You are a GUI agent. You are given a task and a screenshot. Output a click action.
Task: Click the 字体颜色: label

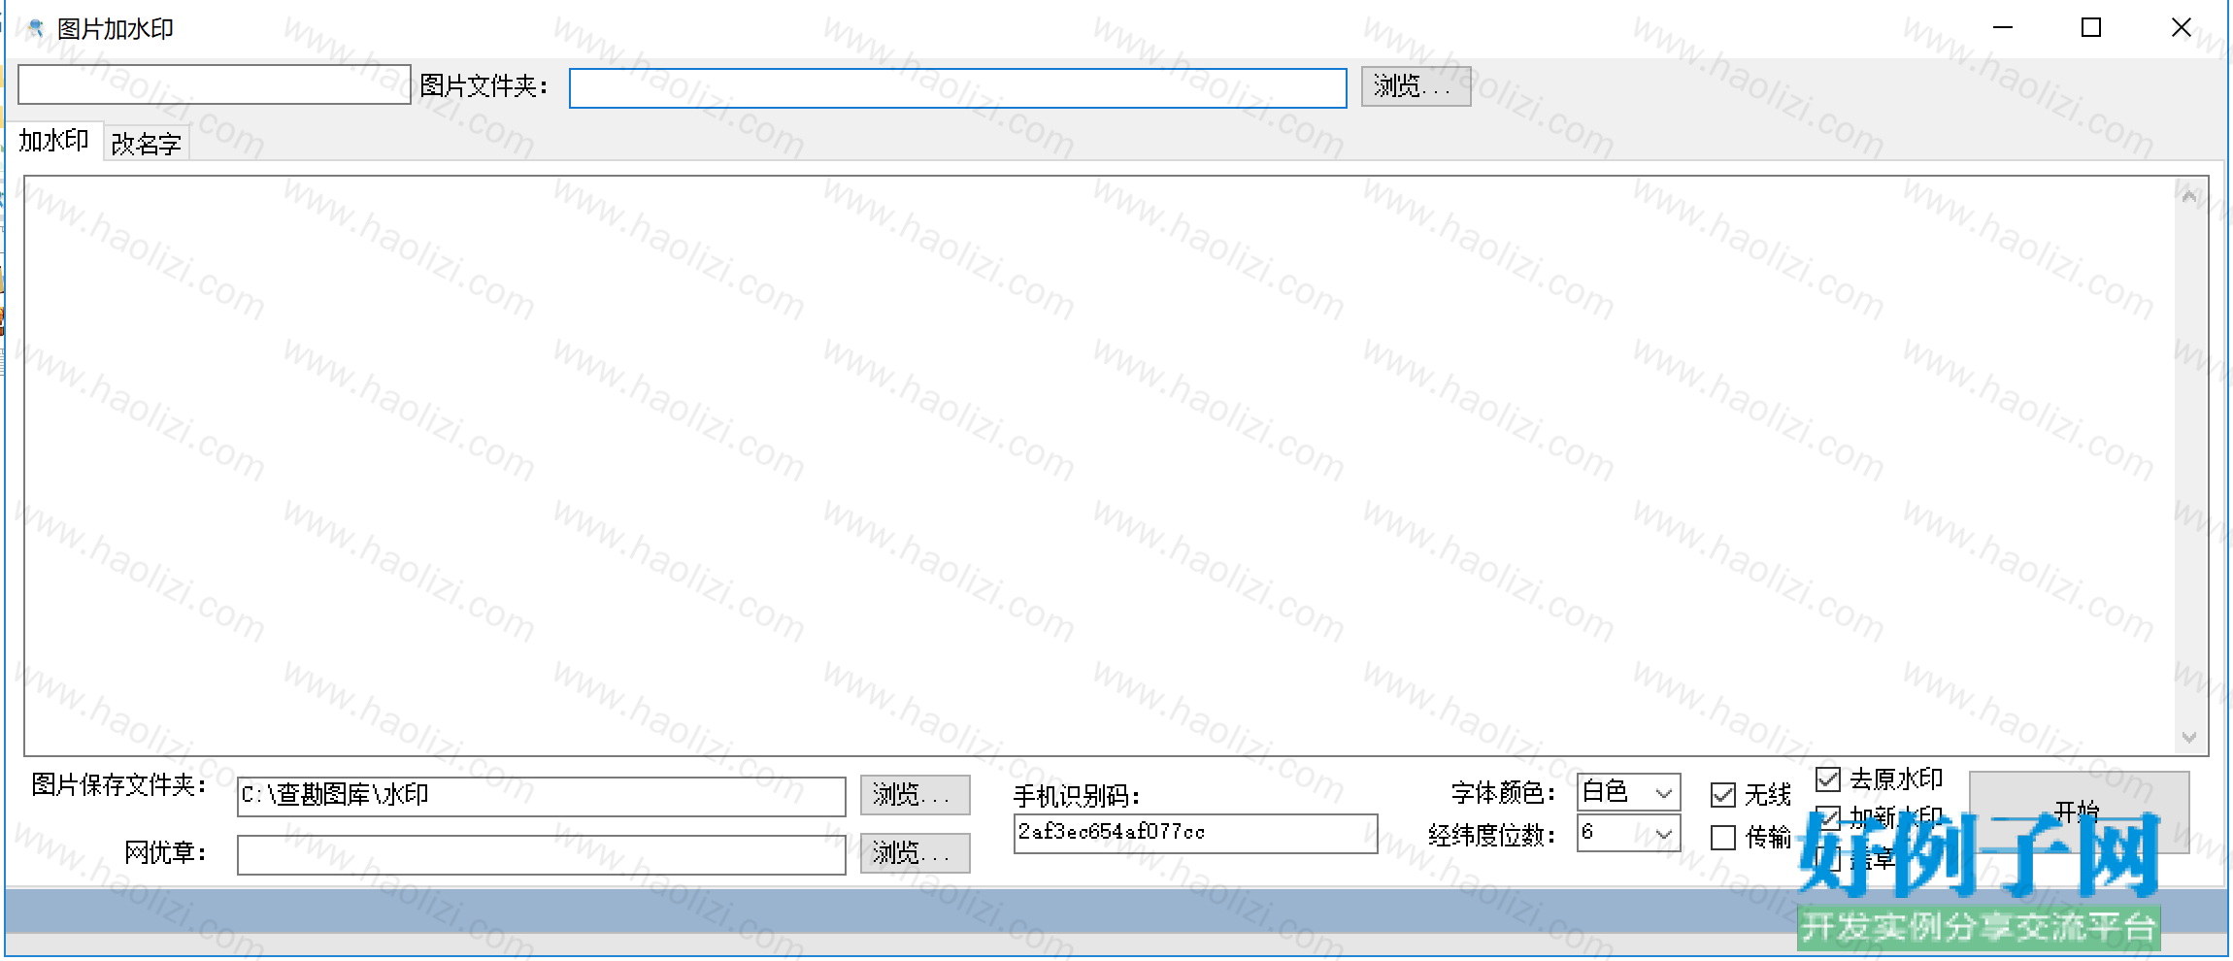point(1504,793)
